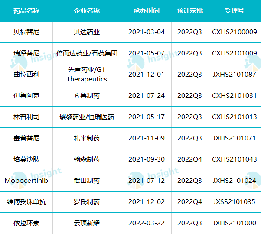The image size is (261, 234).
Task: Click the 承办时间 column header
Action: pos(147,11)
